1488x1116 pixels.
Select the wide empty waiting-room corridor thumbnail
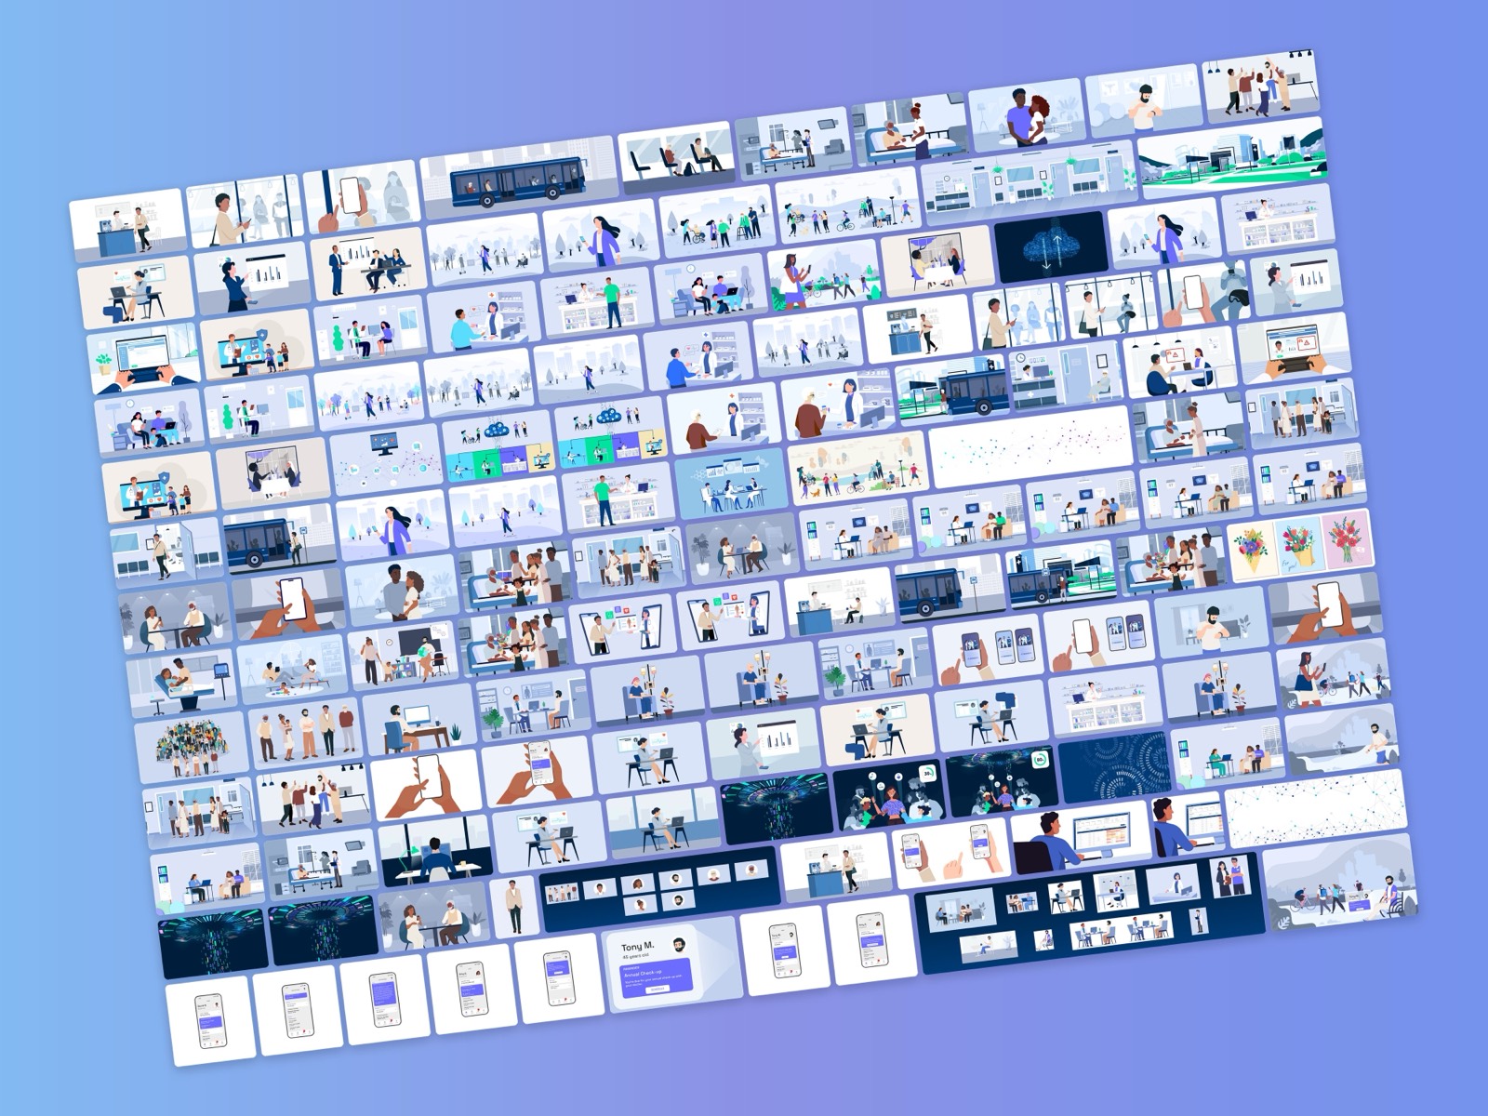[x=1028, y=185]
